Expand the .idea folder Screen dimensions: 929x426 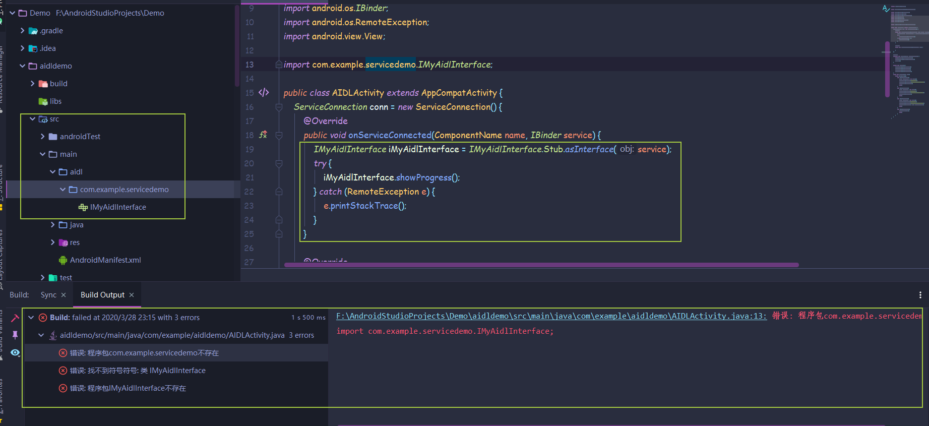(x=22, y=48)
